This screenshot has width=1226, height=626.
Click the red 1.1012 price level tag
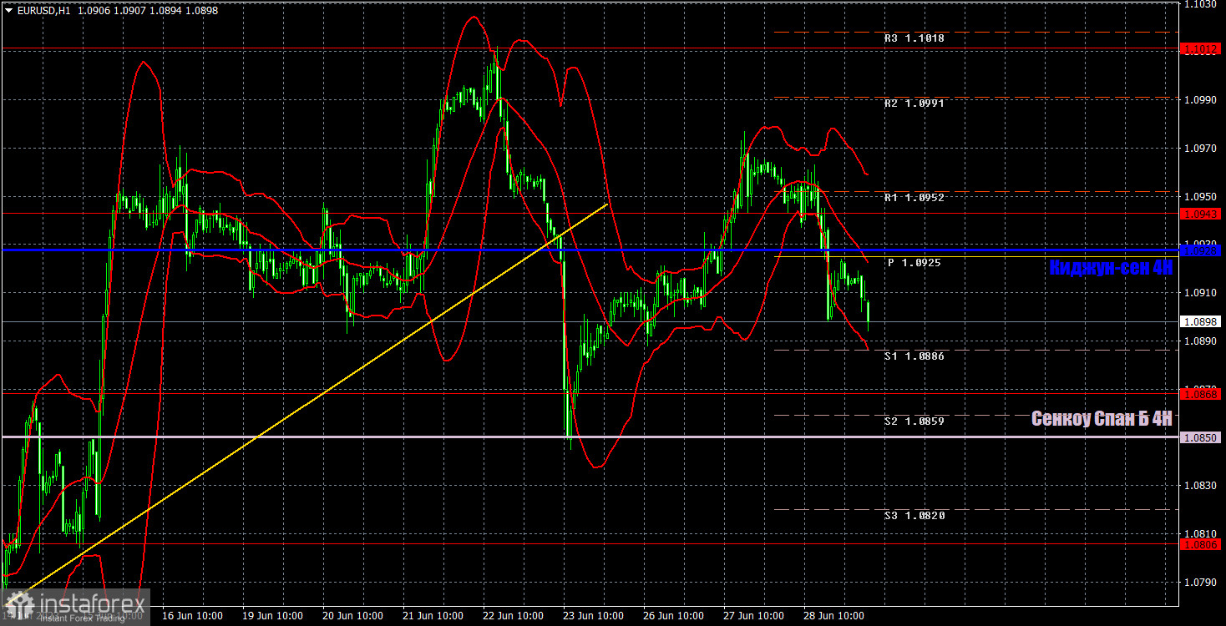[1201, 50]
